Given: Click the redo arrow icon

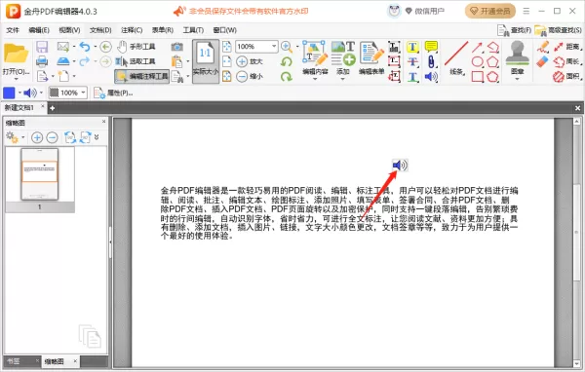Looking at the screenshot, I should (85, 61).
